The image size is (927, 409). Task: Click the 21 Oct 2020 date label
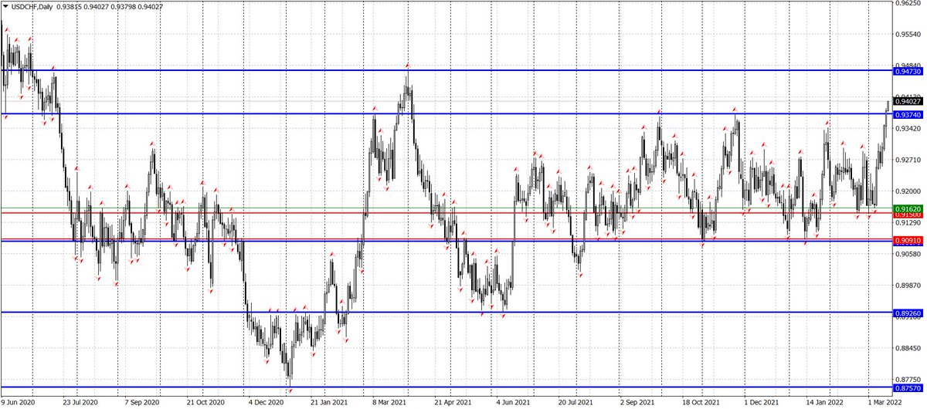204,402
